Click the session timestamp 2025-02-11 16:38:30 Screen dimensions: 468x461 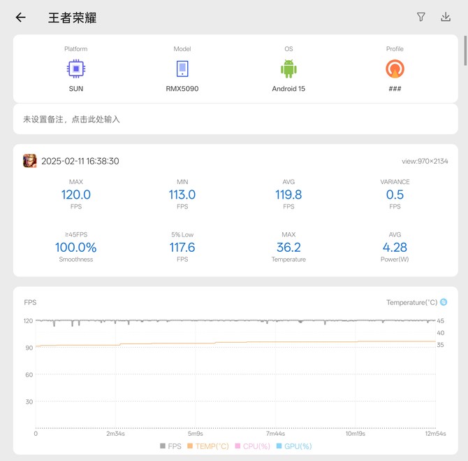click(80, 161)
